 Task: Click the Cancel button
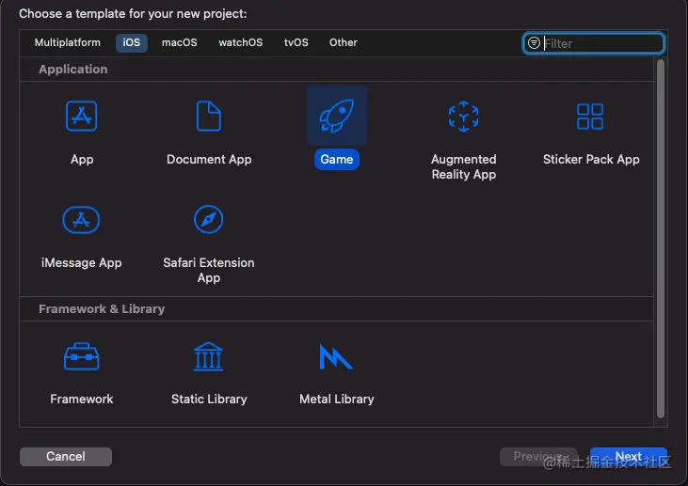[66, 456]
